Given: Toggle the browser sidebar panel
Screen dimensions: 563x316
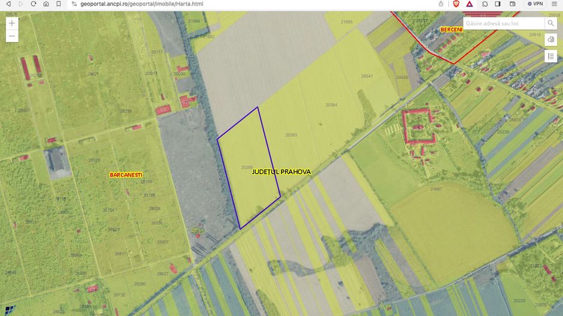Looking at the screenshot, I should point(498,4).
